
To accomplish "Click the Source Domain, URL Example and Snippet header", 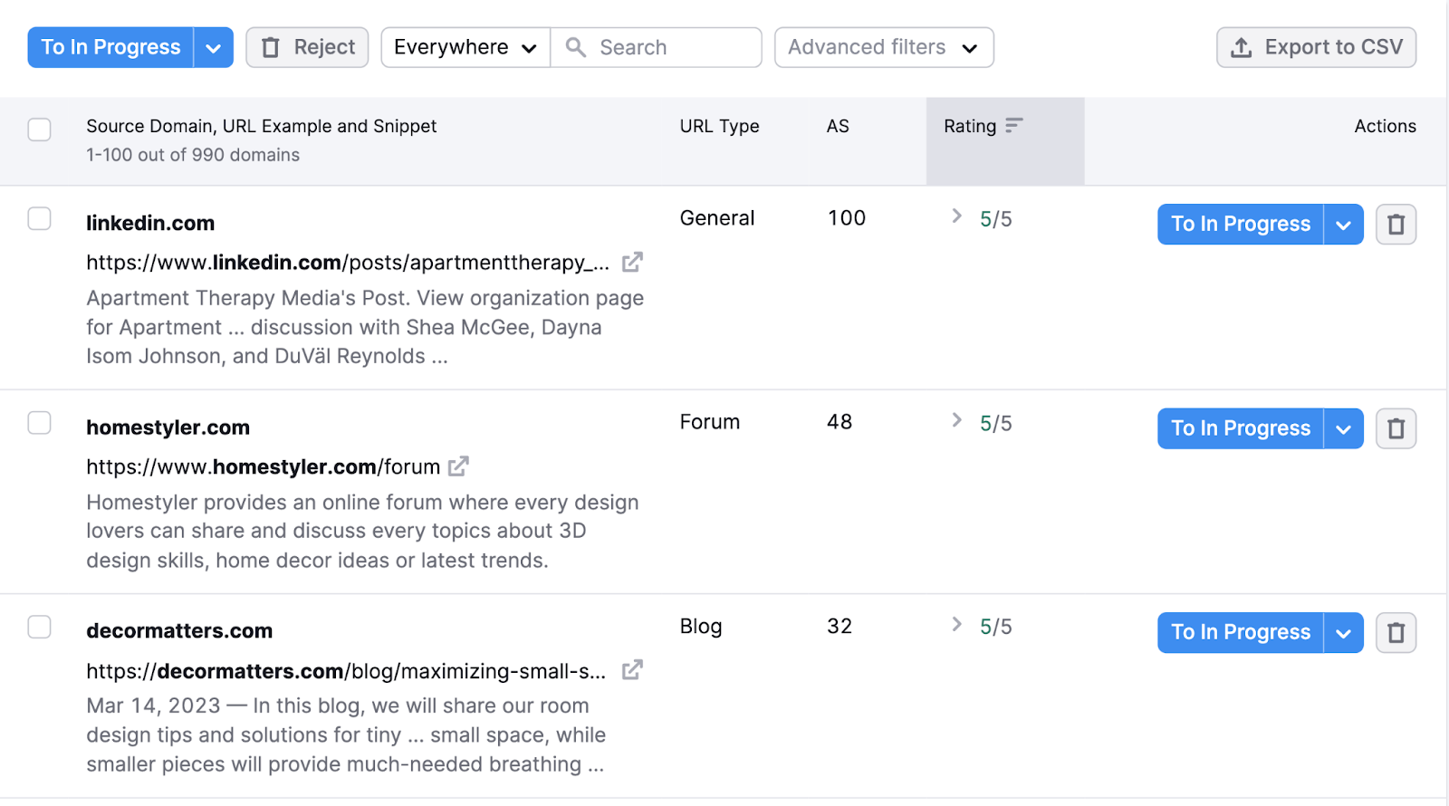I will 262,126.
